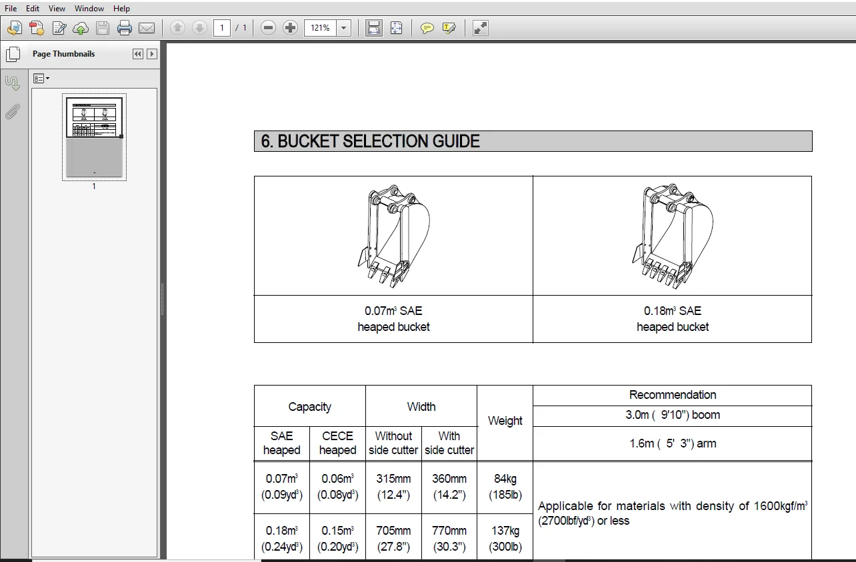Viewport: 856px width, 562px height.
Task: Switch to read mode fullscreen icon
Action: (480, 28)
